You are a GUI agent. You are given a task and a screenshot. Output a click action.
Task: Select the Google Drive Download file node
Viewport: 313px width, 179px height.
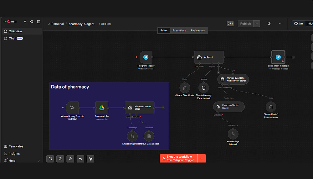[102, 108]
